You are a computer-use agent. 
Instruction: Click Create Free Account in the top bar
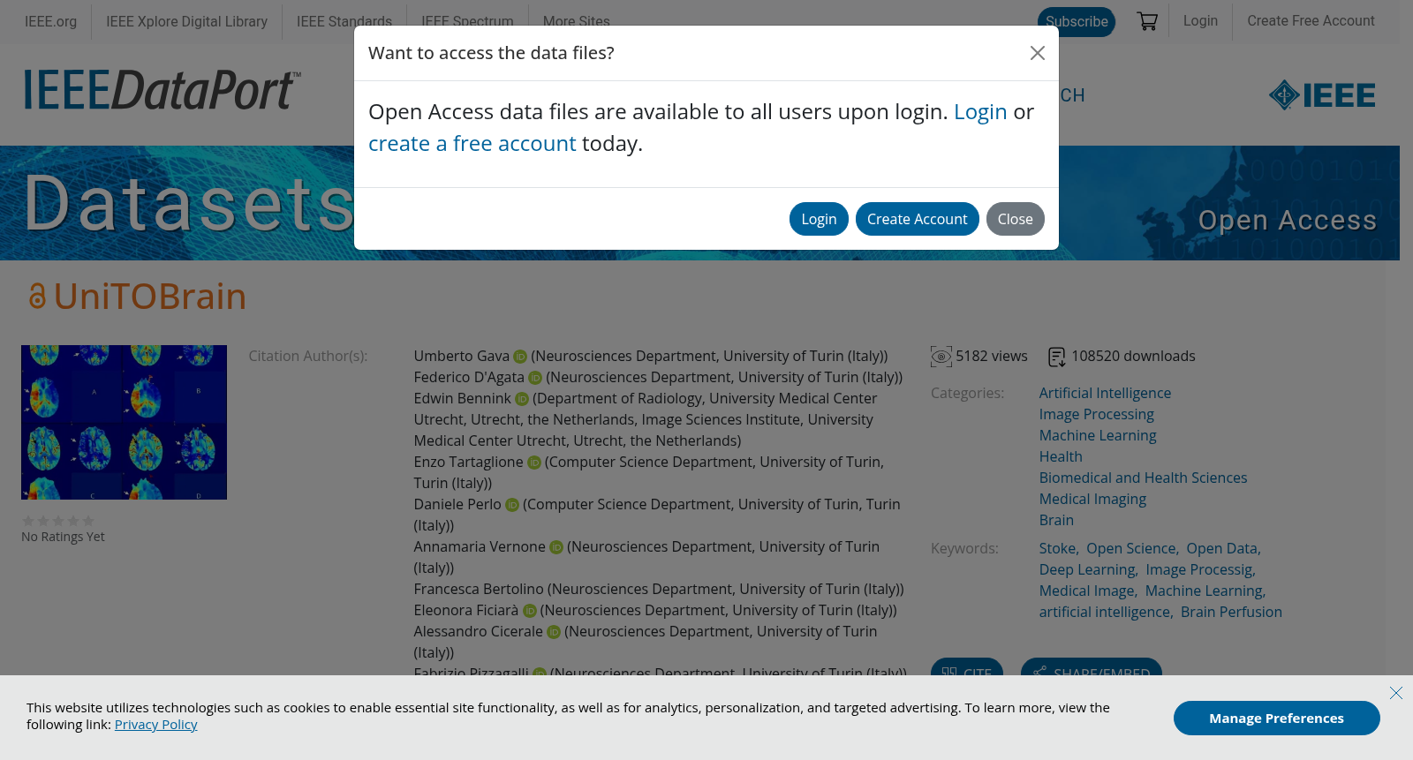[1311, 21]
